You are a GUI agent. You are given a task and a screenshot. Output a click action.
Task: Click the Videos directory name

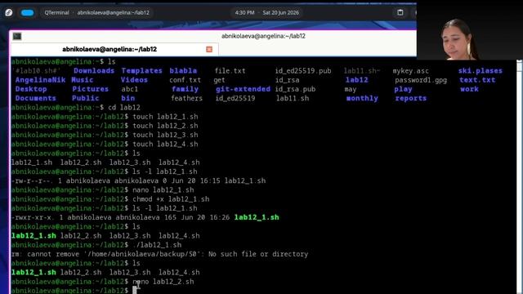pos(134,80)
